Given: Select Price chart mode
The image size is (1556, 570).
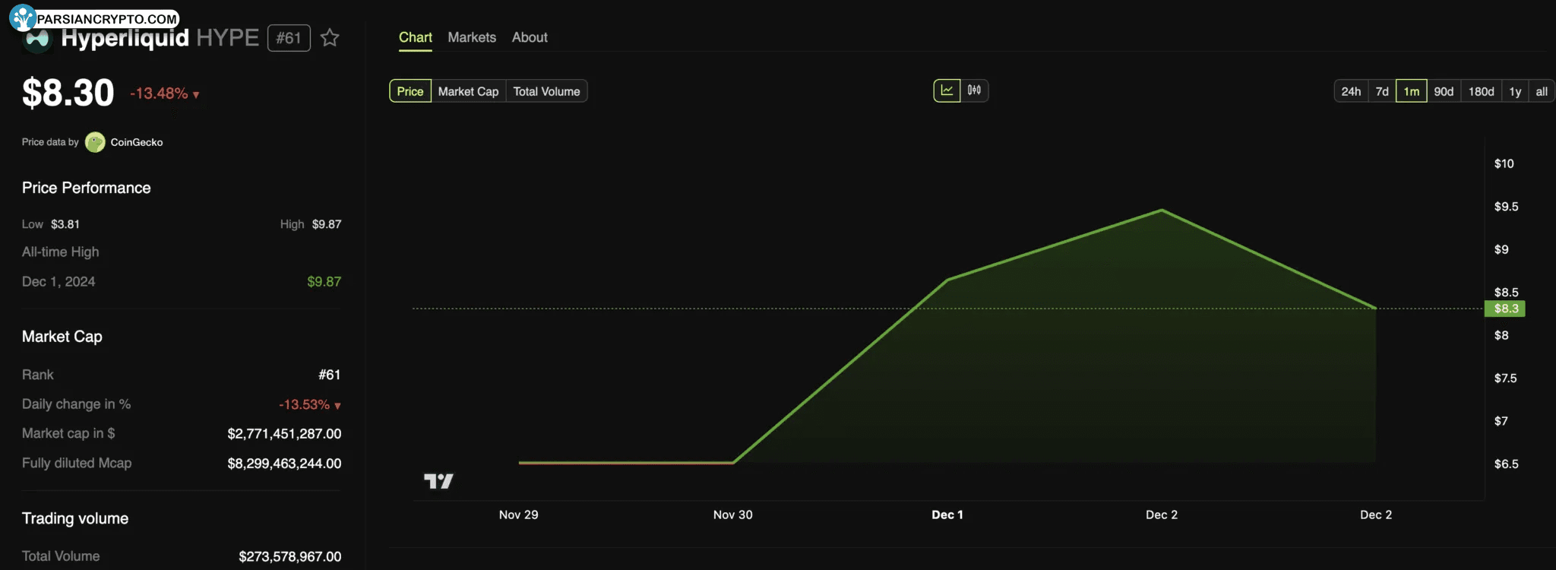Looking at the screenshot, I should click(x=410, y=91).
